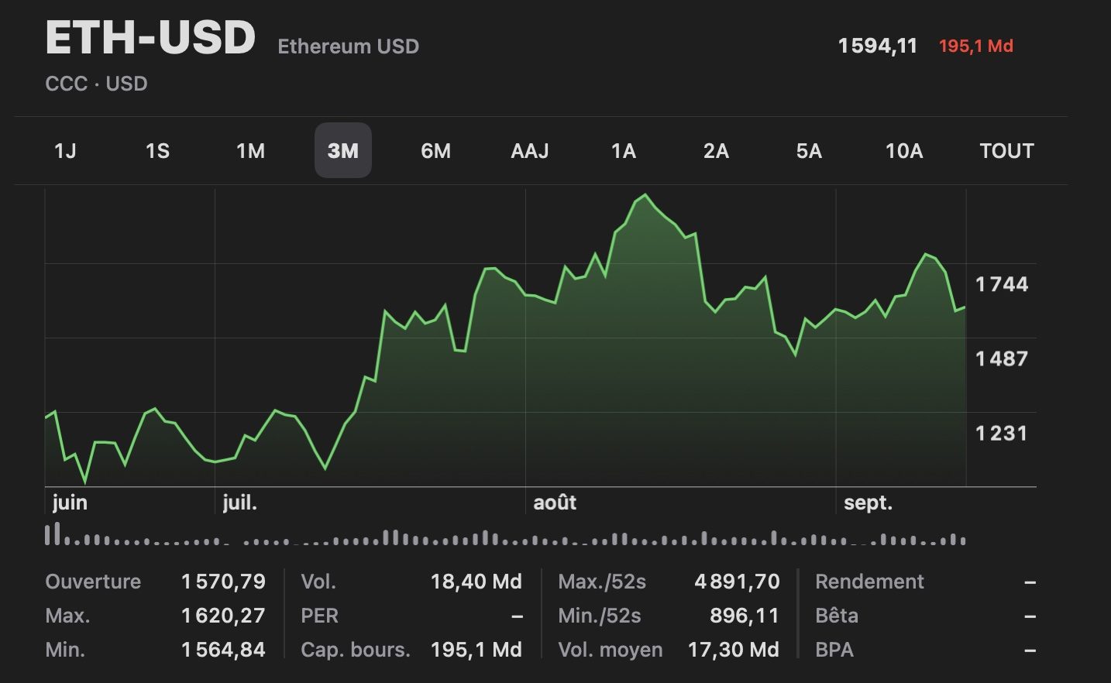Select the 2A time range
The width and height of the screenshot is (1111, 683).
point(716,151)
